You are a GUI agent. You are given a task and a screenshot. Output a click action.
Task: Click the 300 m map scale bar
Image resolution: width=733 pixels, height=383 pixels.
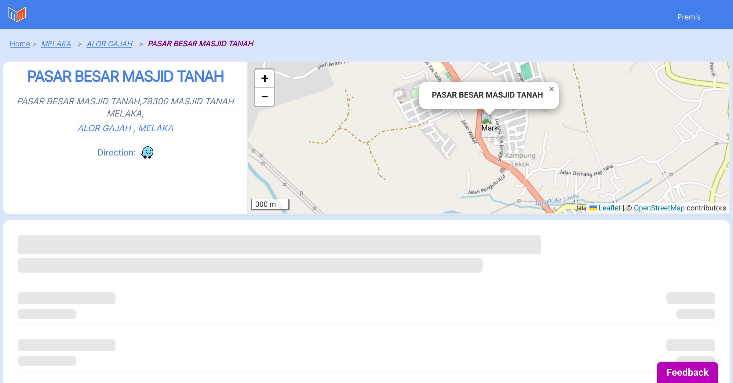[x=270, y=204]
